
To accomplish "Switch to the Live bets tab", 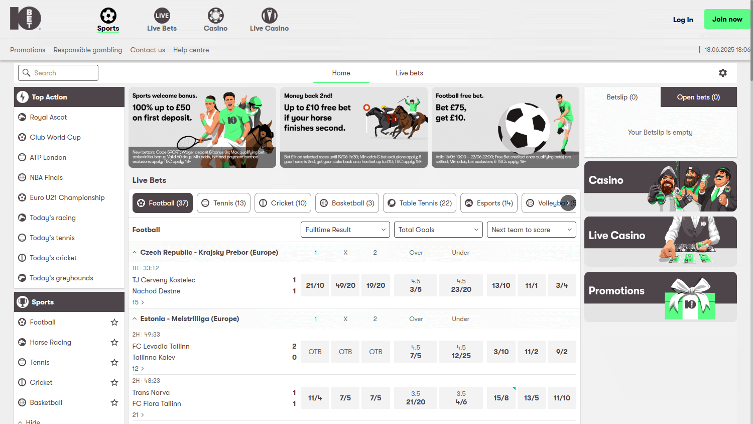I will click(x=409, y=73).
